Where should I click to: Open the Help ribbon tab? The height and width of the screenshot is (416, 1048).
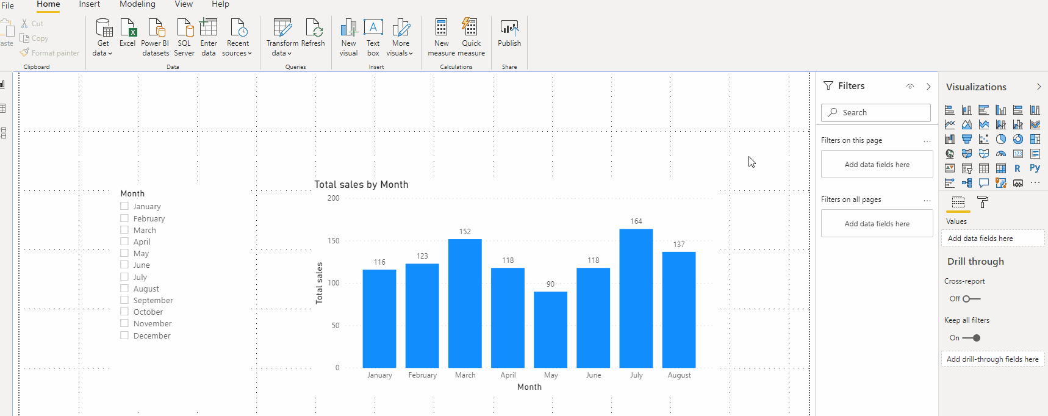tap(220, 4)
